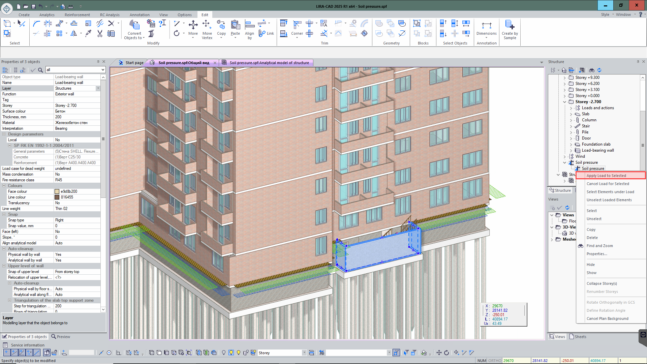647x364 pixels.
Task: Click Find and Zoom menu entry
Action: pos(599,246)
